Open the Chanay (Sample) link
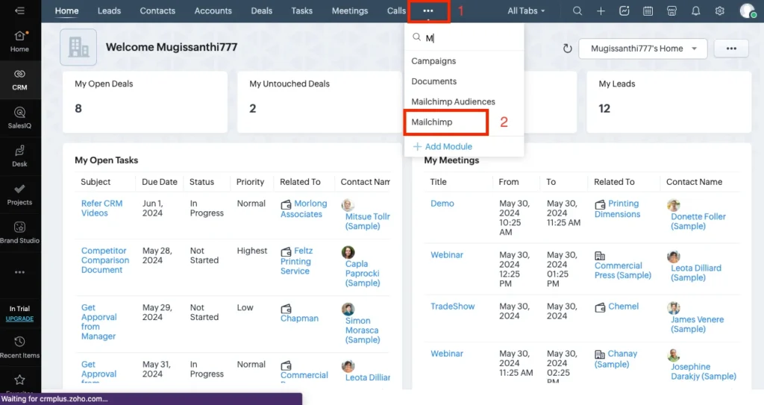 click(616, 359)
